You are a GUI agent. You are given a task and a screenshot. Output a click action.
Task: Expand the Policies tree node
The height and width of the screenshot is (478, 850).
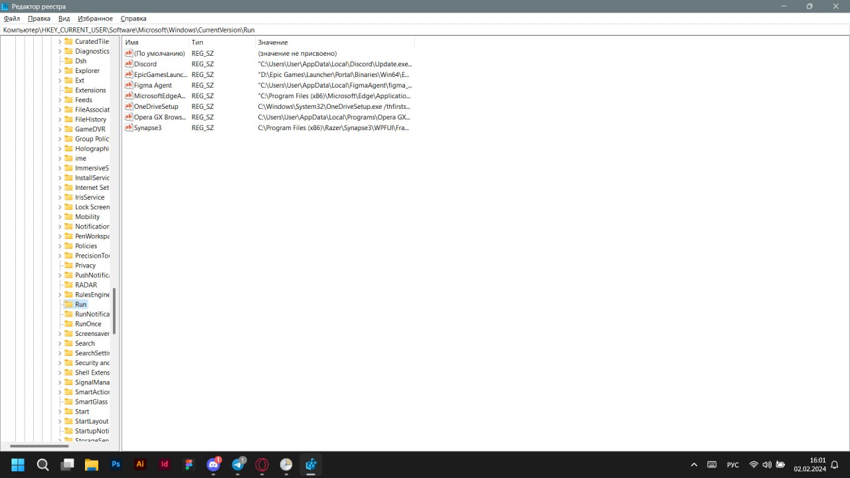[60, 246]
